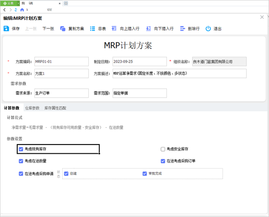Image resolution: width=269 pixels, height=217 pixels.
Task: Open the 需求范围 field 指定单据
Action: click(140, 93)
